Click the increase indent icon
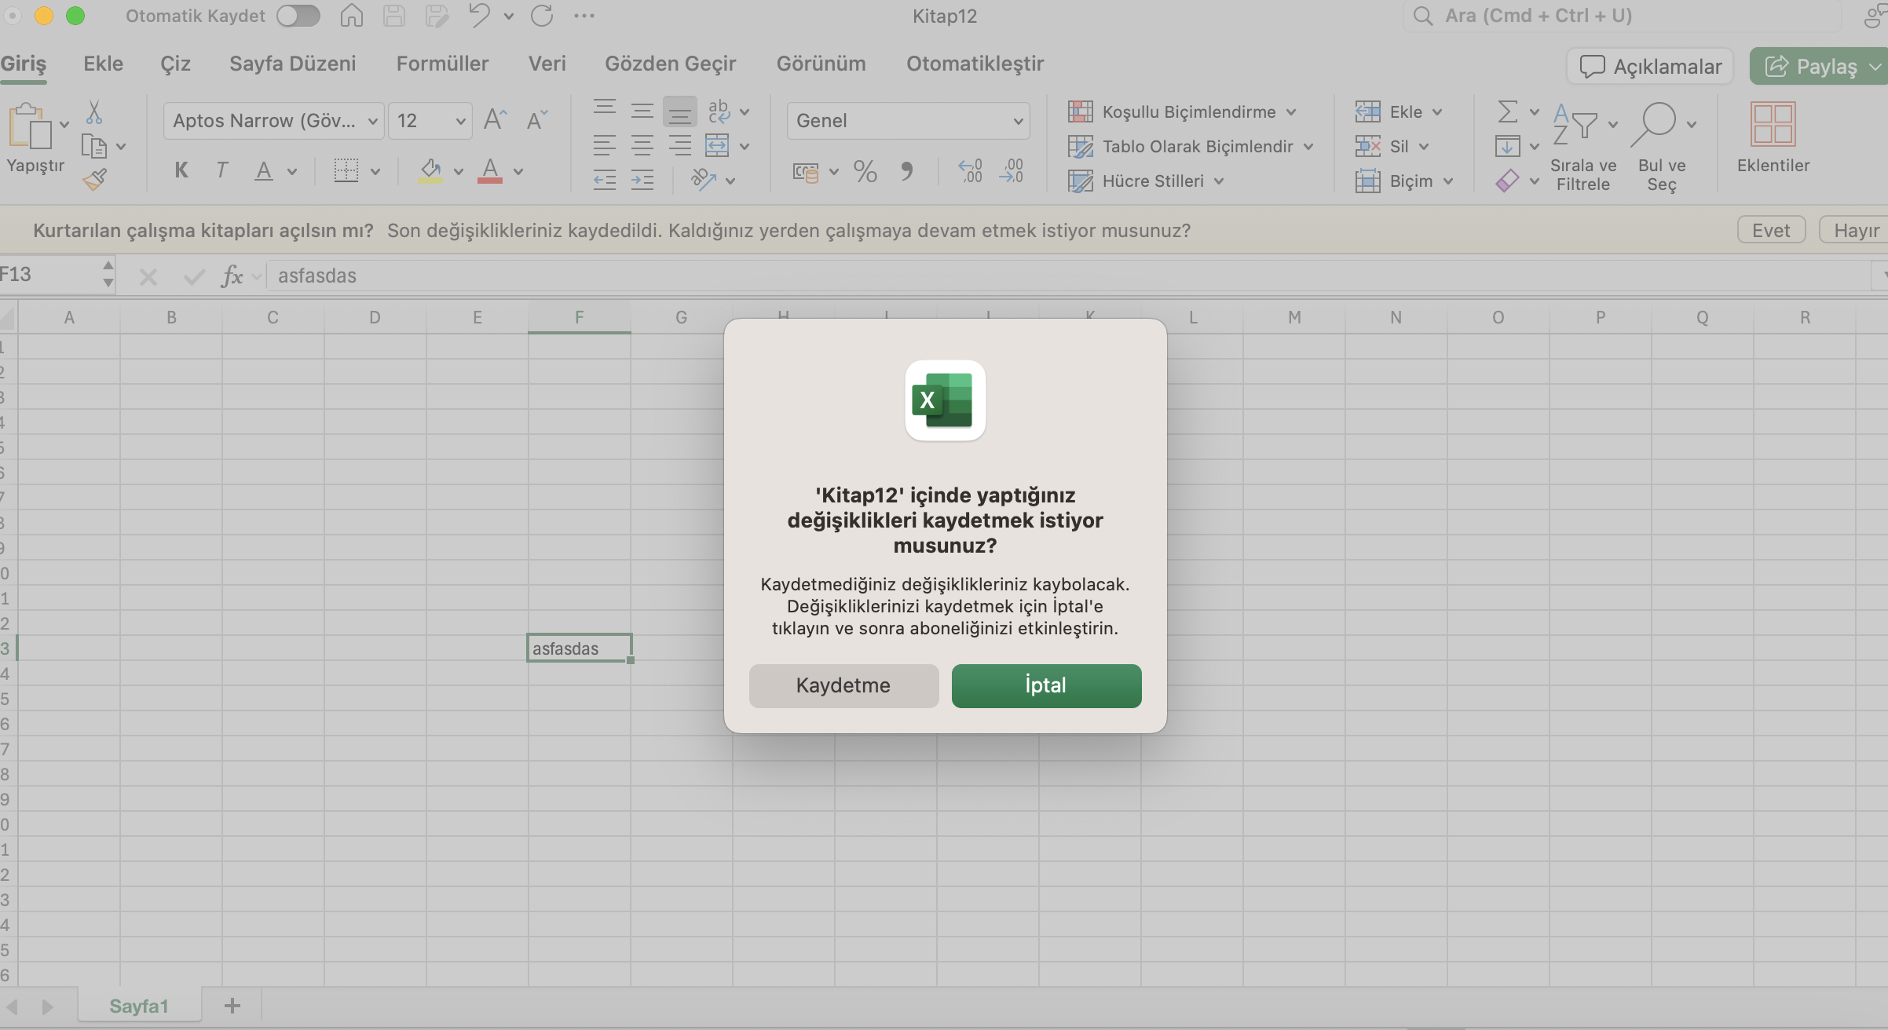 point(642,180)
